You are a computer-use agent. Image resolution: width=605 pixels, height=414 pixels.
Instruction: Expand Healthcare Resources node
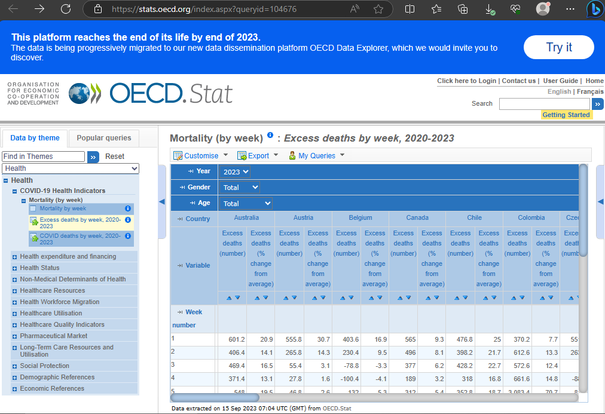tap(15, 291)
